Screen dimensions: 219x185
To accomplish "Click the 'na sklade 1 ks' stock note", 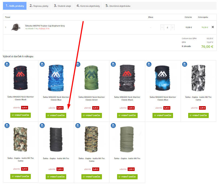I will (x=31, y=28).
